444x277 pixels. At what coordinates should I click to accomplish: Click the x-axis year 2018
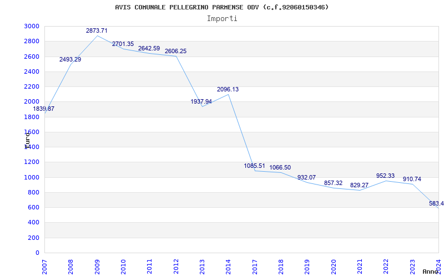pyautogui.click(x=281, y=267)
